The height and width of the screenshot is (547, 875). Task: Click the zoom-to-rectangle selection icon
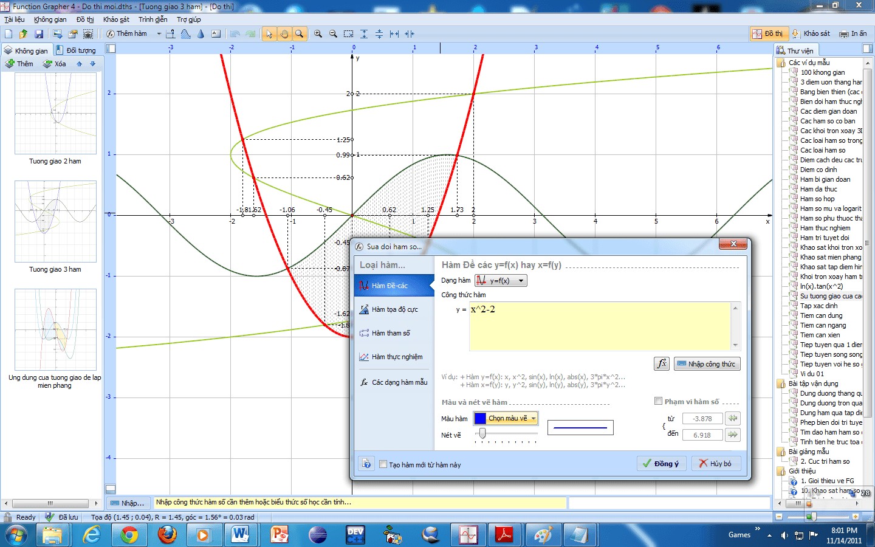[x=348, y=34]
